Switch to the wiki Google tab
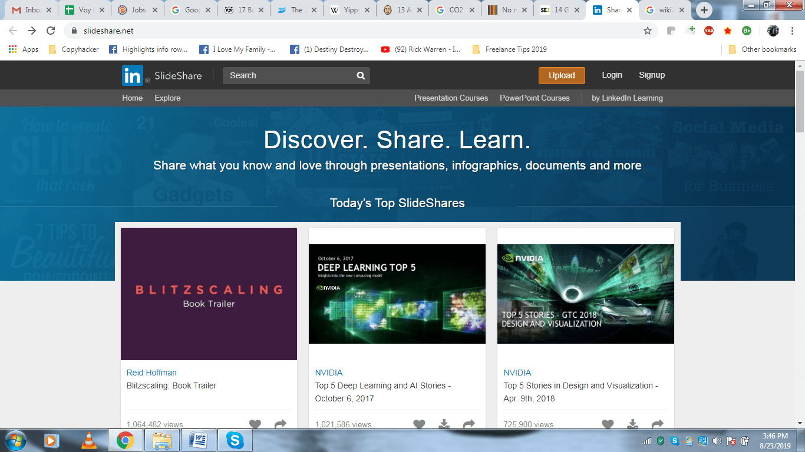 (x=665, y=10)
